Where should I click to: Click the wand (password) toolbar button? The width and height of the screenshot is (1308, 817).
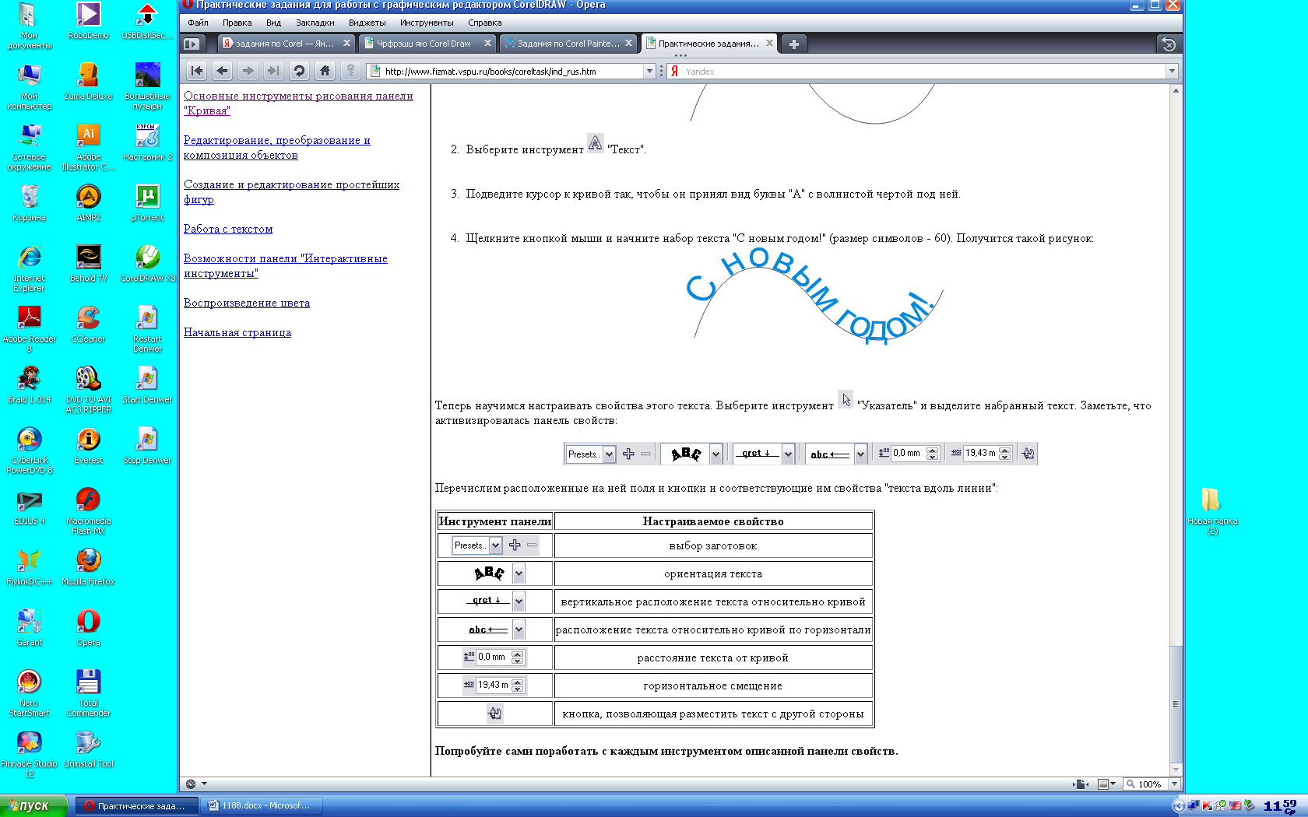click(350, 71)
